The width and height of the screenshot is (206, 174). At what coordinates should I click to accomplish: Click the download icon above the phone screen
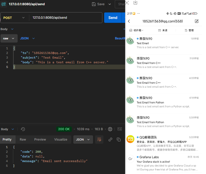(x=135, y=3)
